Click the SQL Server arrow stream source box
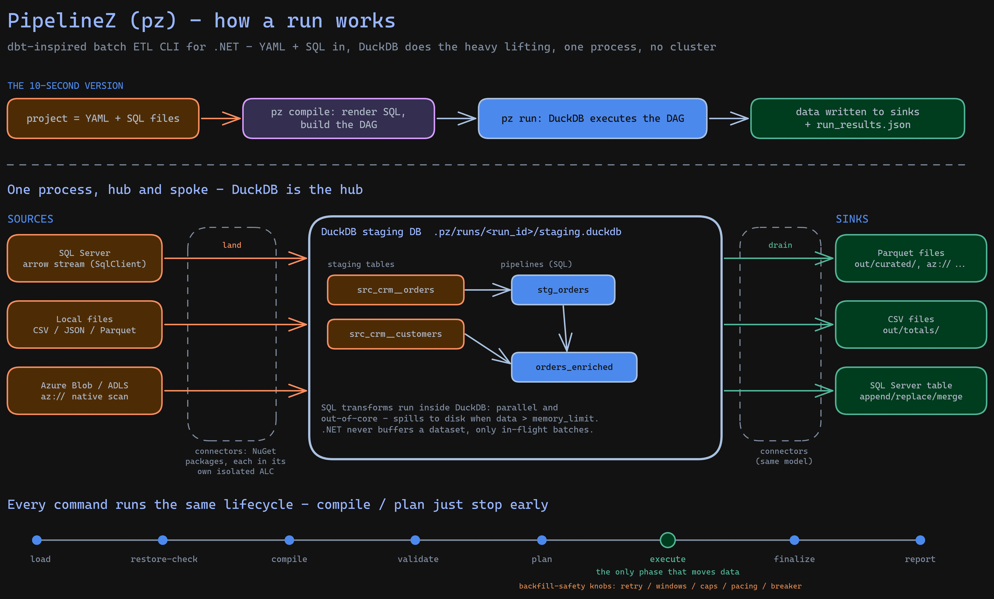The width and height of the screenshot is (994, 599). (85, 258)
